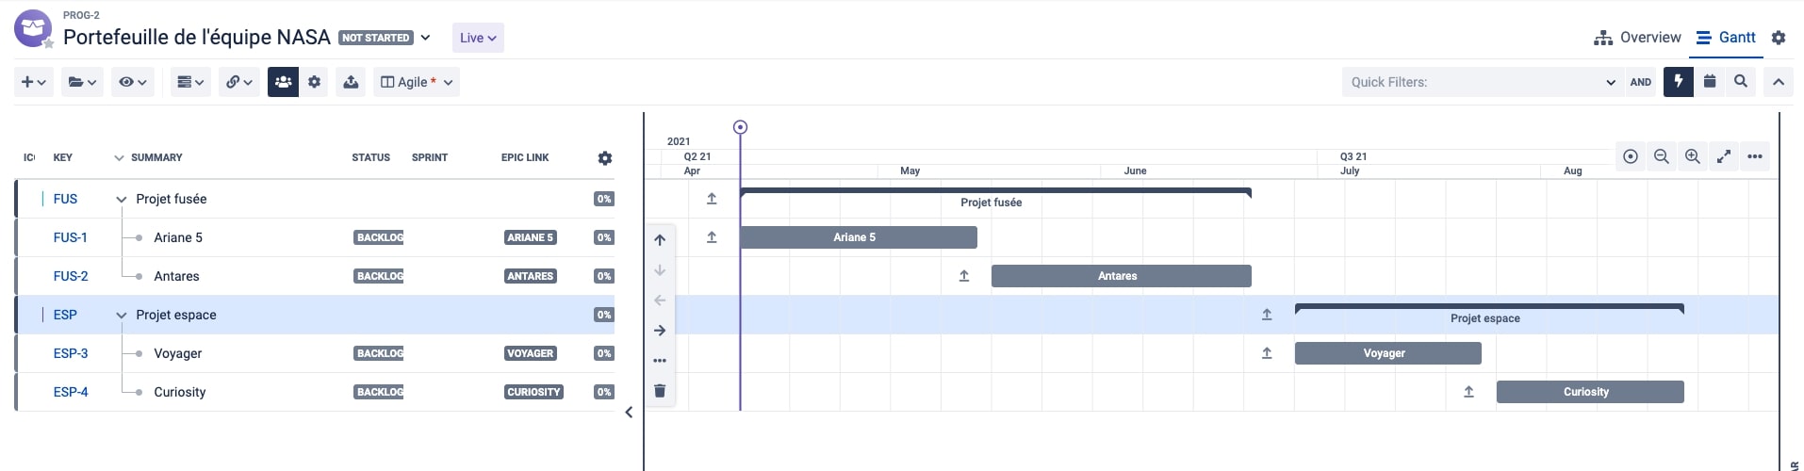Image resolution: width=1804 pixels, height=471 pixels.
Task: Open the ESP-4 issue key link
Action: (x=71, y=392)
